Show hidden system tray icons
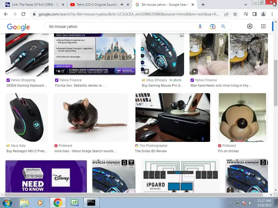278x208 pixels. click(231, 203)
